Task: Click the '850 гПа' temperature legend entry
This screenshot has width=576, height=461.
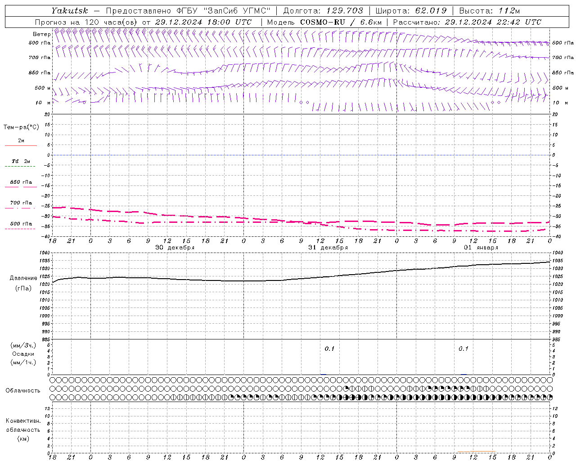Action: (21, 182)
